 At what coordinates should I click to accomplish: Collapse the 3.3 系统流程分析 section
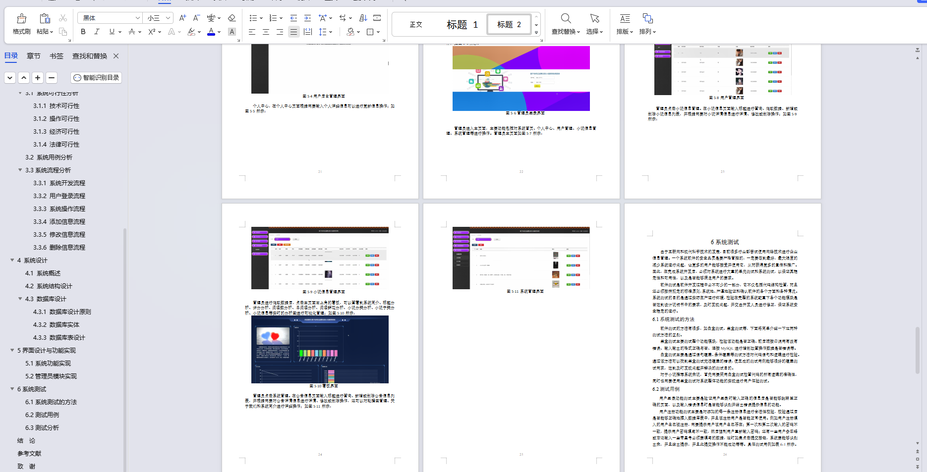(x=19, y=170)
